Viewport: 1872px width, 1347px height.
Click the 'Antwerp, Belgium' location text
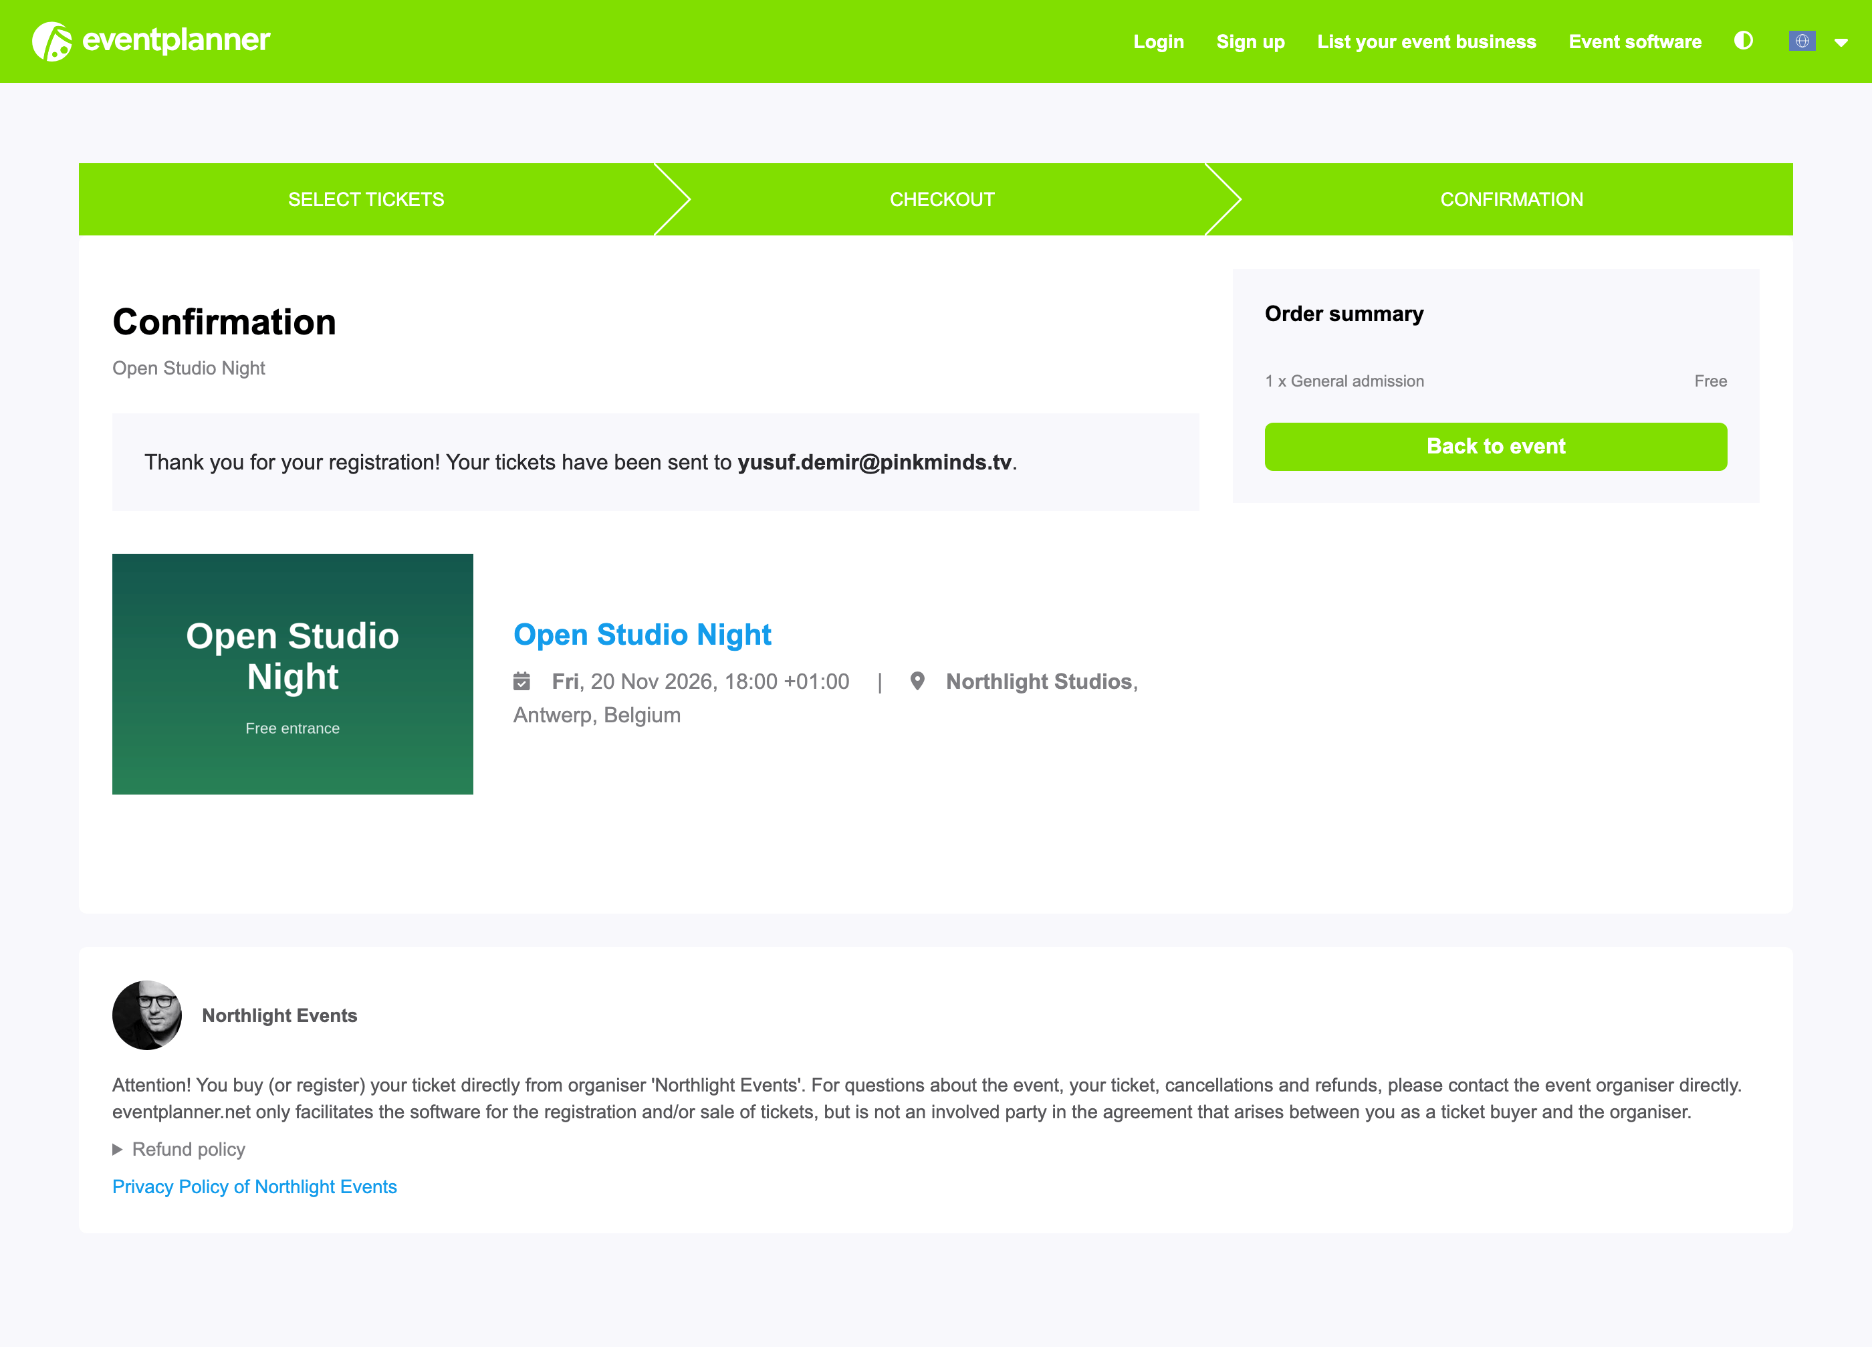point(597,715)
